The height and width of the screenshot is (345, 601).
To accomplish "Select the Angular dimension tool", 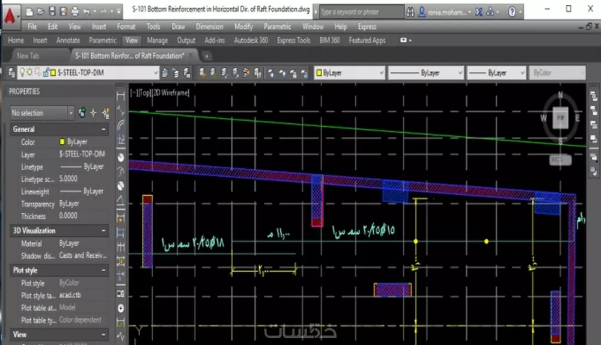I will click(x=121, y=201).
